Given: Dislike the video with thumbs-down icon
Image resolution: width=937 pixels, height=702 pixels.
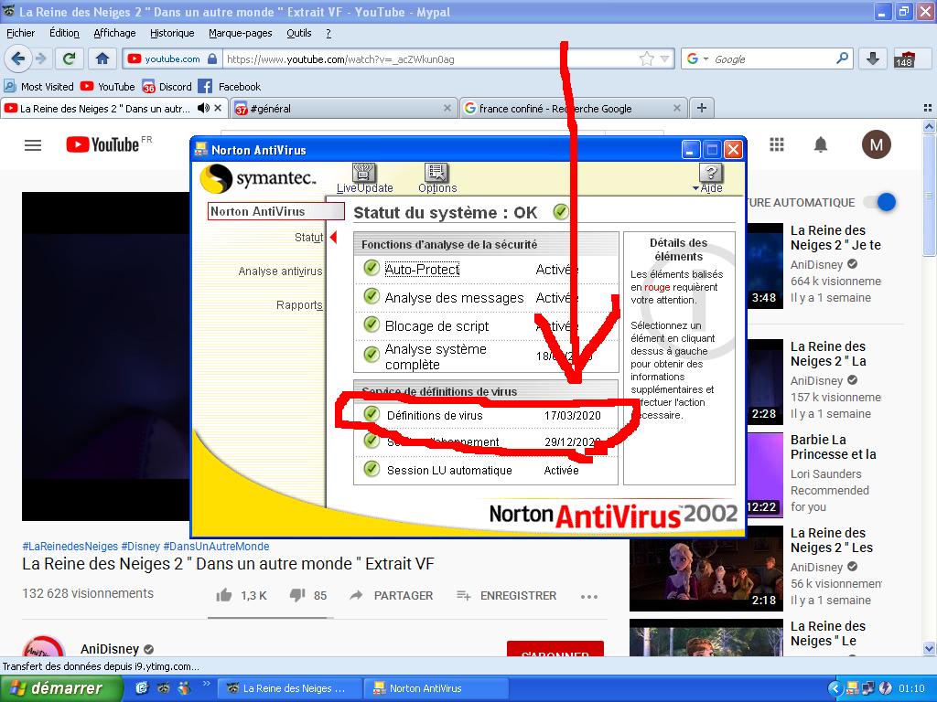Looking at the screenshot, I should pyautogui.click(x=297, y=595).
